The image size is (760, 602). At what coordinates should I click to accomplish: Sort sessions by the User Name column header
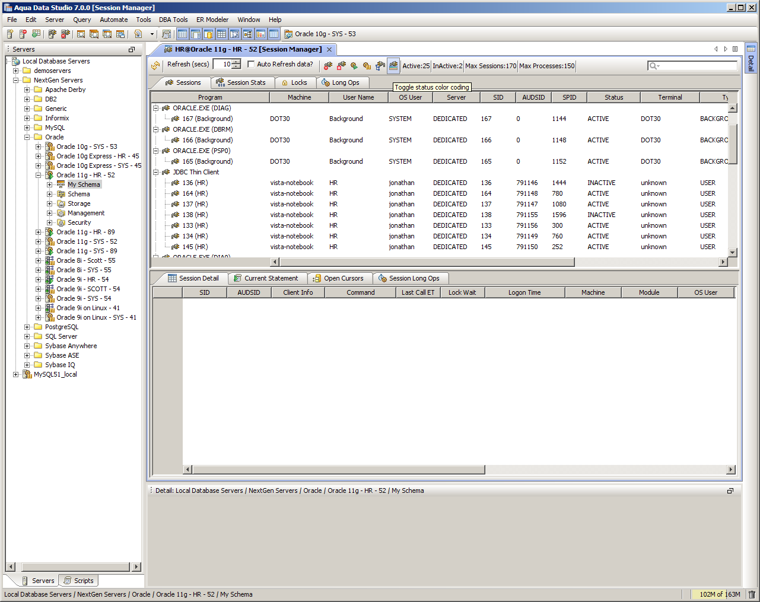coord(359,97)
